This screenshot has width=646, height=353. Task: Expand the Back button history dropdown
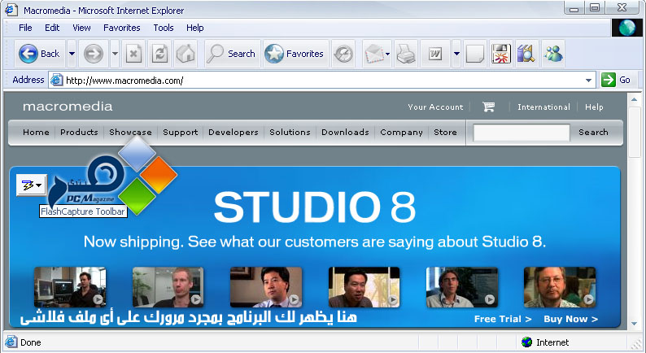click(x=72, y=54)
